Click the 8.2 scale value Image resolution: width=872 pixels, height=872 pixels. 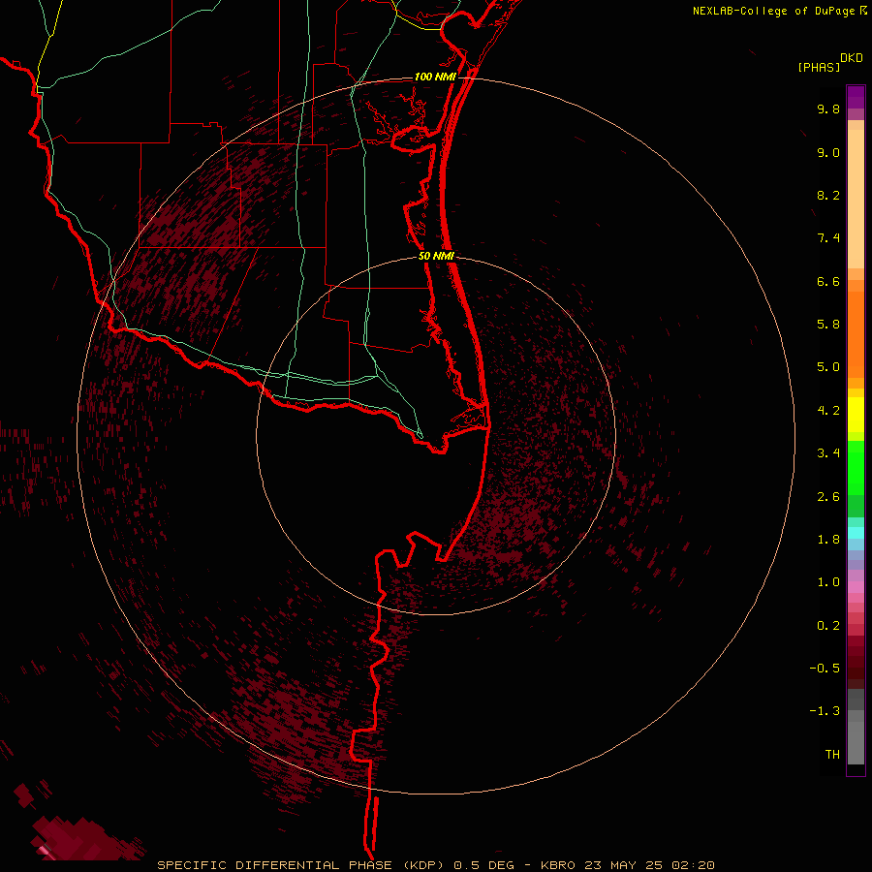click(828, 195)
